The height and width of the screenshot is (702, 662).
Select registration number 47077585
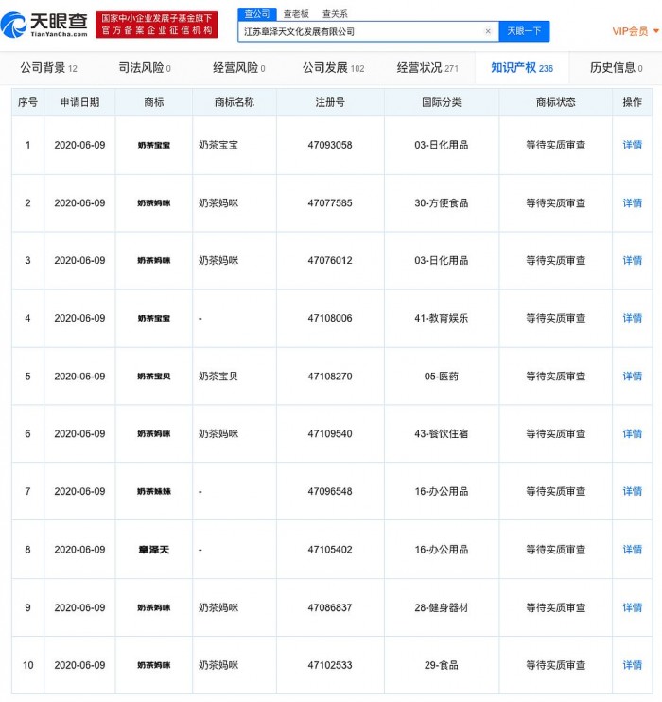coord(330,203)
